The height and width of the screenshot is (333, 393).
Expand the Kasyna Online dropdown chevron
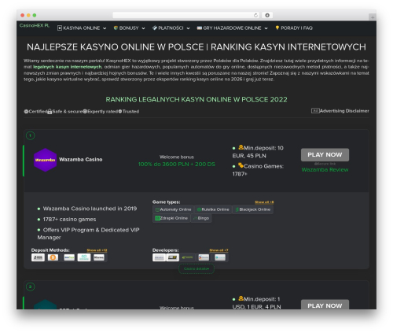click(105, 28)
